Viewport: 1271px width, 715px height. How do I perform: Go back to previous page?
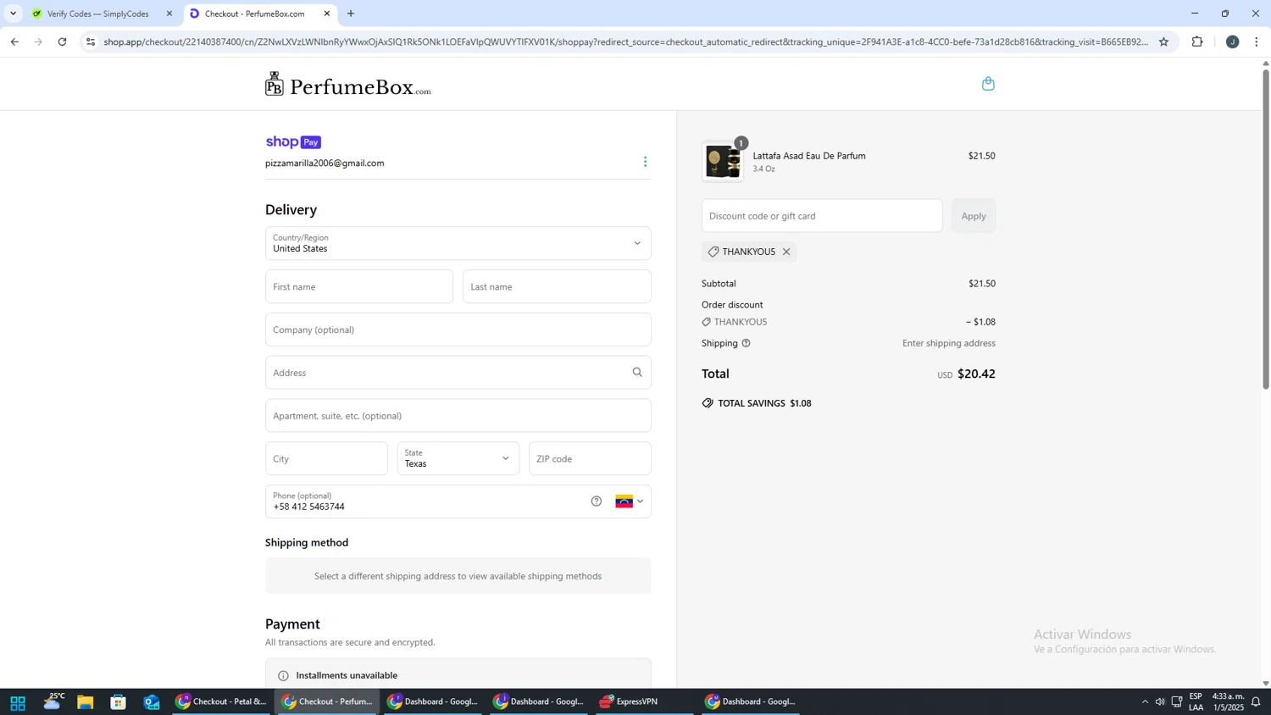coord(14,42)
